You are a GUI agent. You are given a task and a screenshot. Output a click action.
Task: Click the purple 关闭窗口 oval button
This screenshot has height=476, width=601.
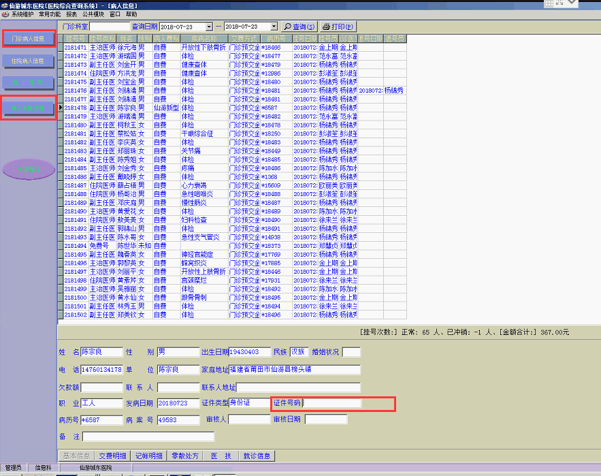29,169
